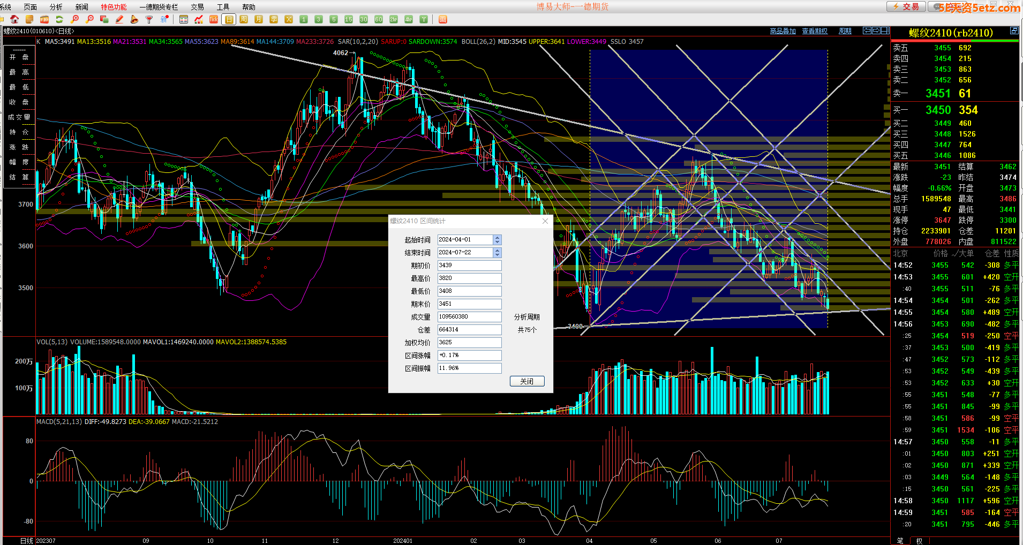Open the 特色功能 menu
1023x545 pixels.
(114, 7)
